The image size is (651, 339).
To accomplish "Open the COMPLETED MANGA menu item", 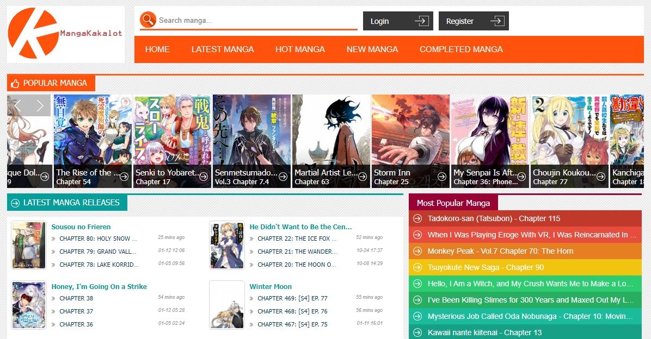I will (461, 49).
